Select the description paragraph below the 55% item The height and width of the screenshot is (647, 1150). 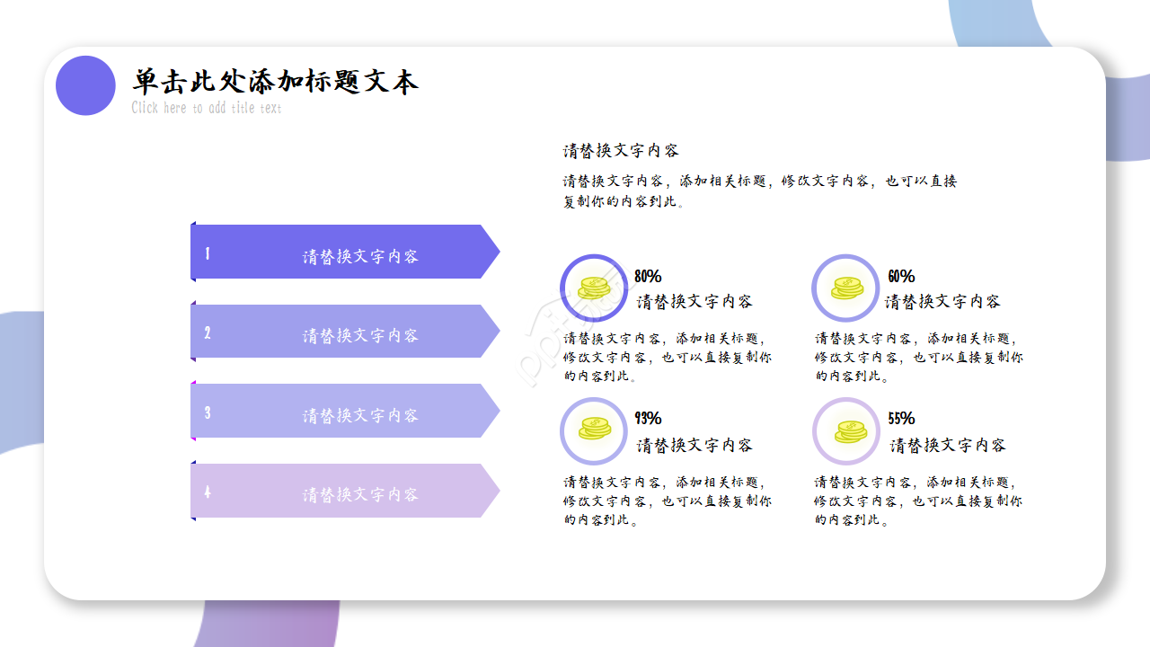[919, 501]
